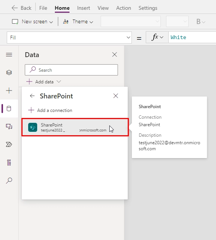Click the New screen icon
Image resolution: width=216 pixels, height=240 pixels.
pyautogui.click(x=15, y=21)
